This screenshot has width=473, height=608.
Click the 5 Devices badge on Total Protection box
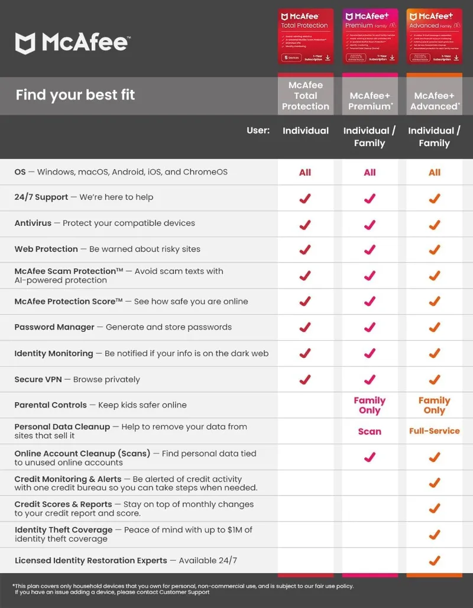pos(291,57)
